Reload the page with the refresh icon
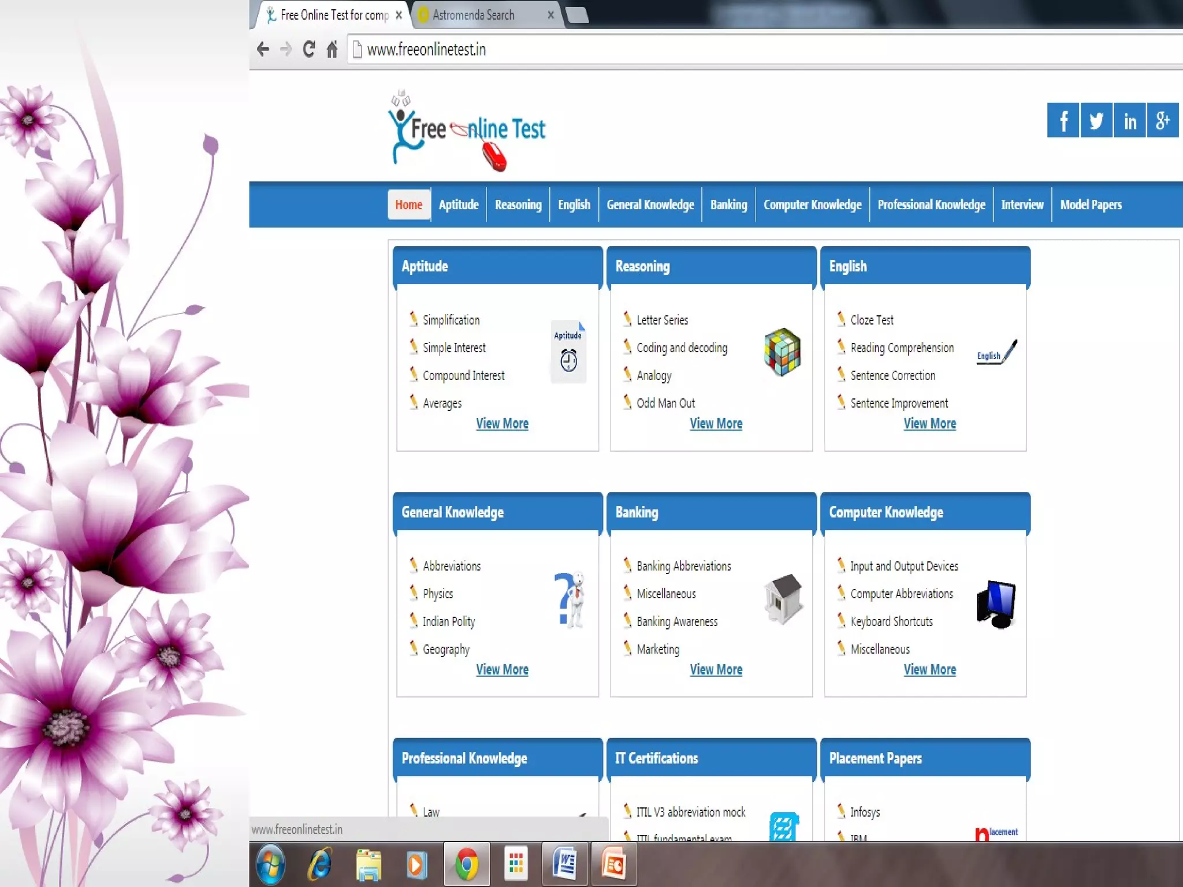 (x=309, y=49)
